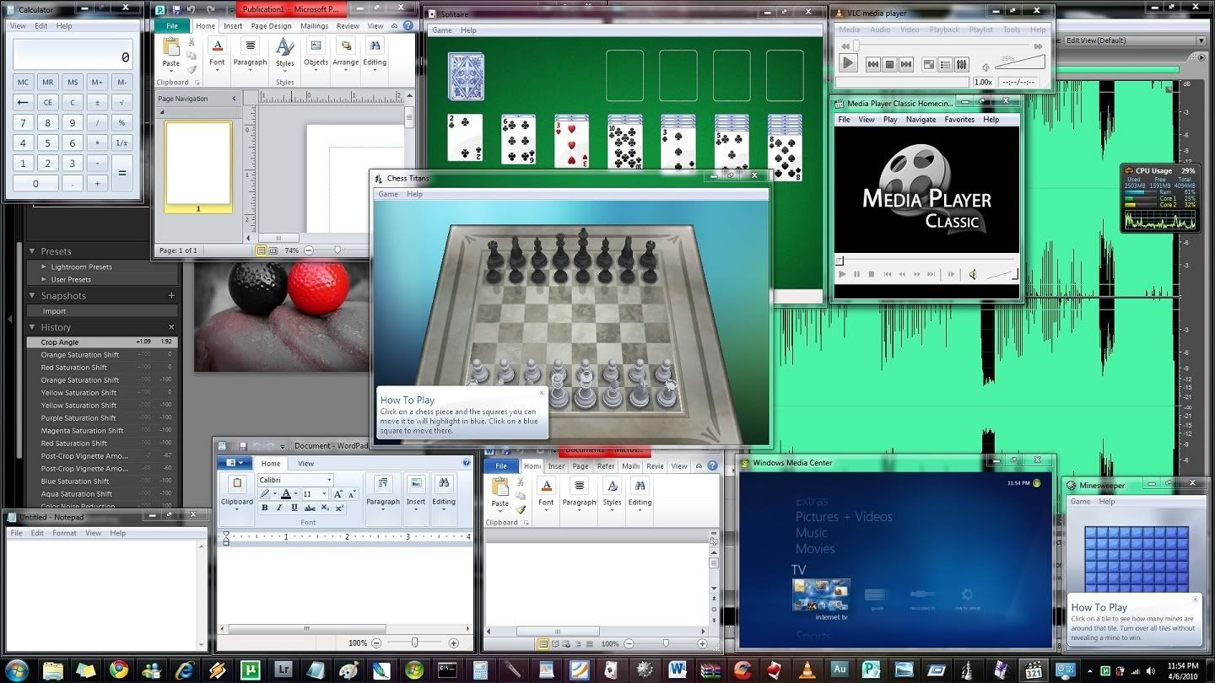1215x683 pixels.
Task: Open VLC extended settings equalizer icon
Action: pos(962,64)
